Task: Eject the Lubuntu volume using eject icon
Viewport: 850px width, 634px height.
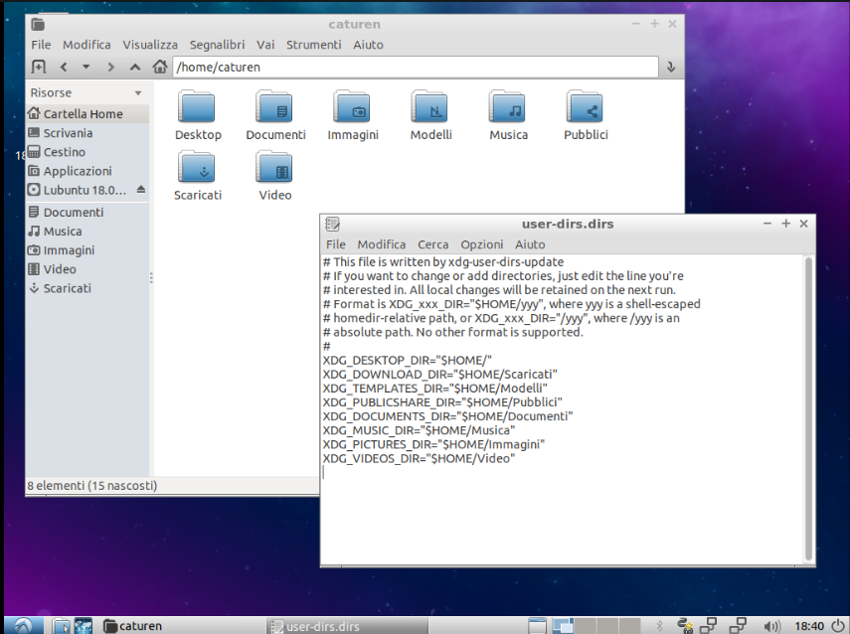Action: click(x=141, y=189)
